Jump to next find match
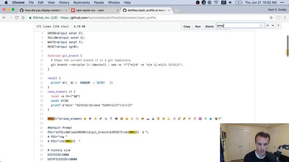This screenshot has width=289, height=162. tap(273, 25)
